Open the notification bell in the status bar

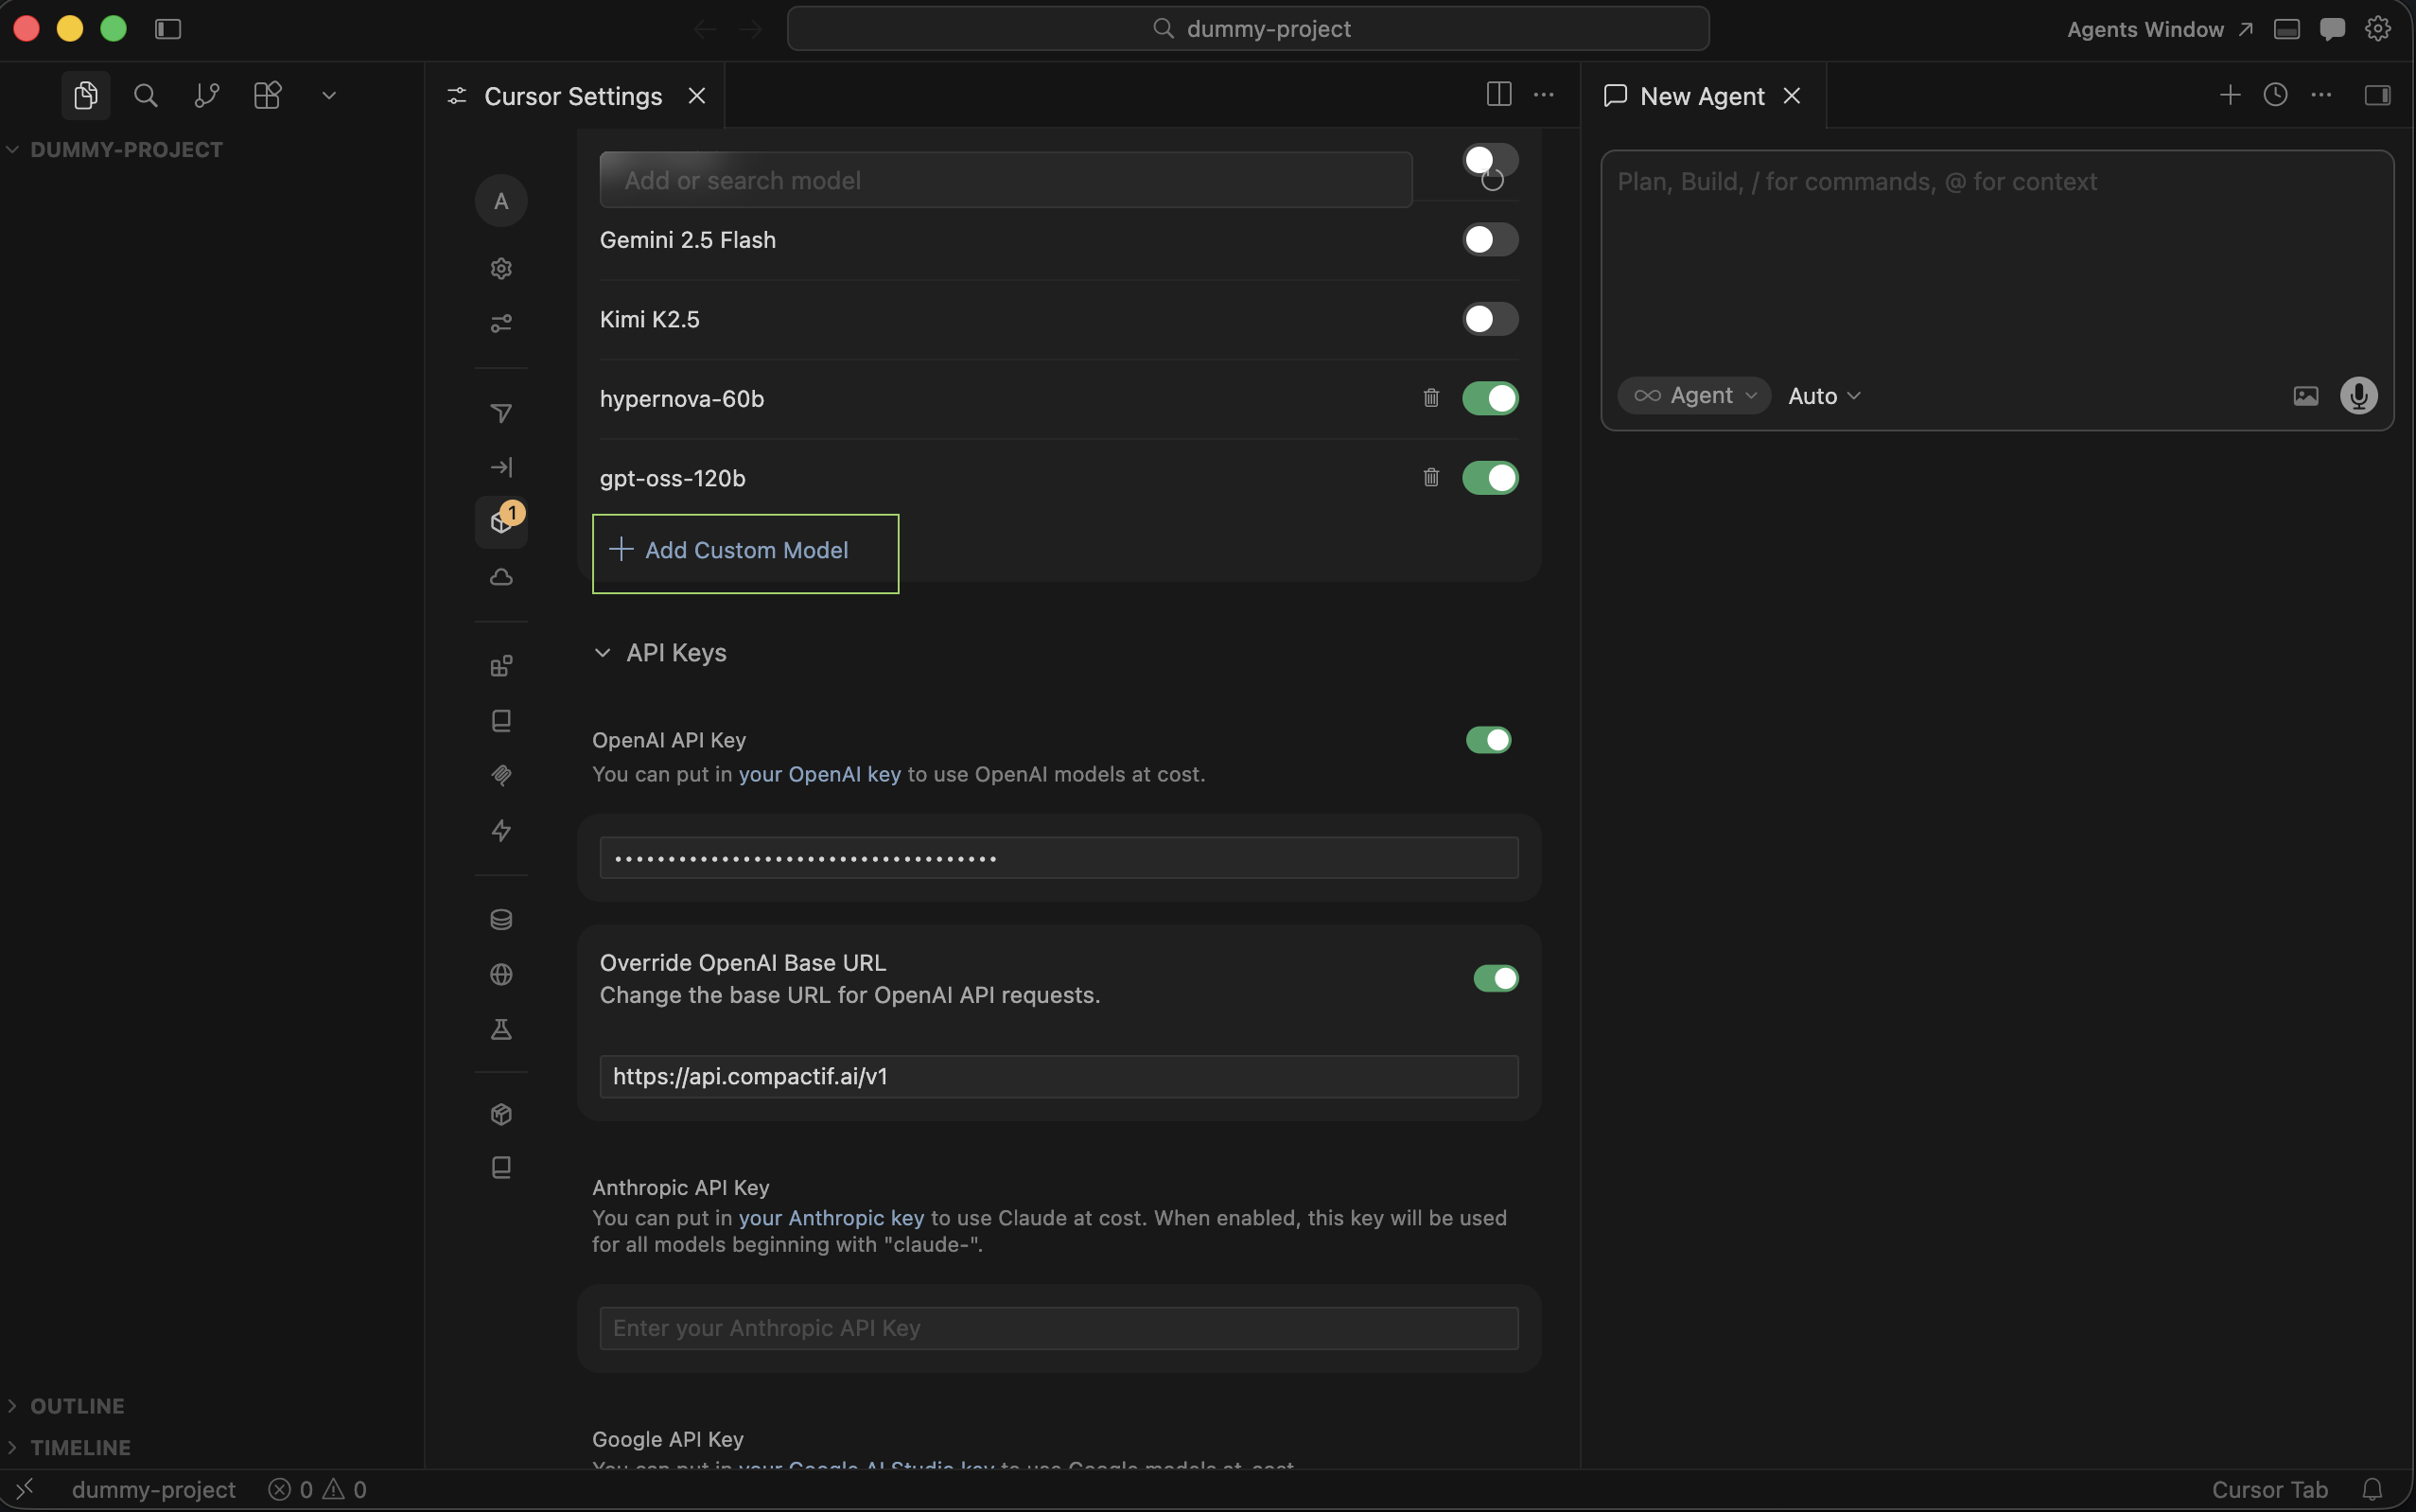(x=2372, y=1489)
